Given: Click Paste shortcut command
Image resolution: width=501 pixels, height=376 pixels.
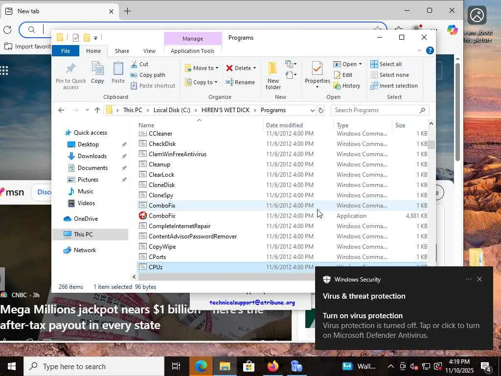Looking at the screenshot, I should click(153, 86).
